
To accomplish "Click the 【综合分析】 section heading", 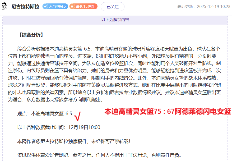I will click(30, 35).
